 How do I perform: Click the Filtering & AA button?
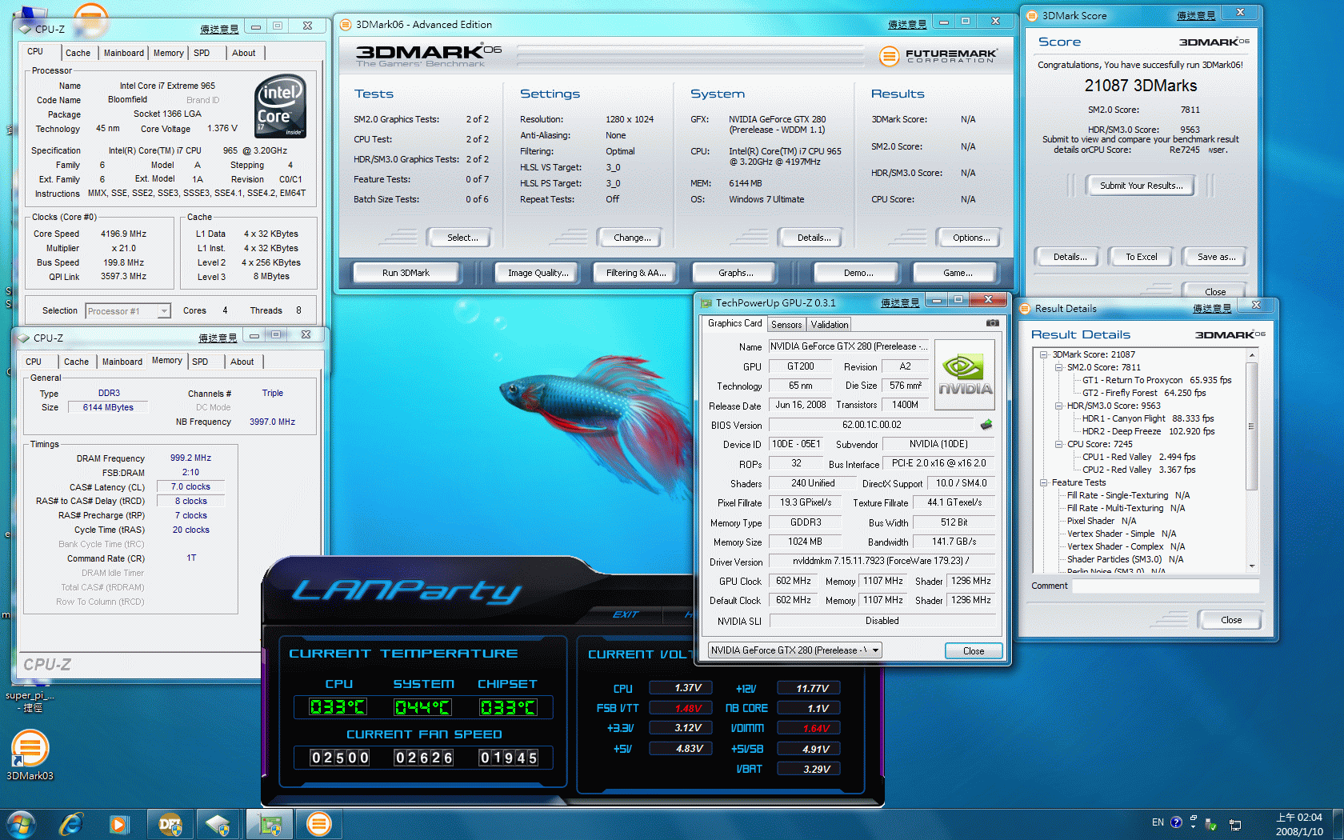click(x=636, y=273)
